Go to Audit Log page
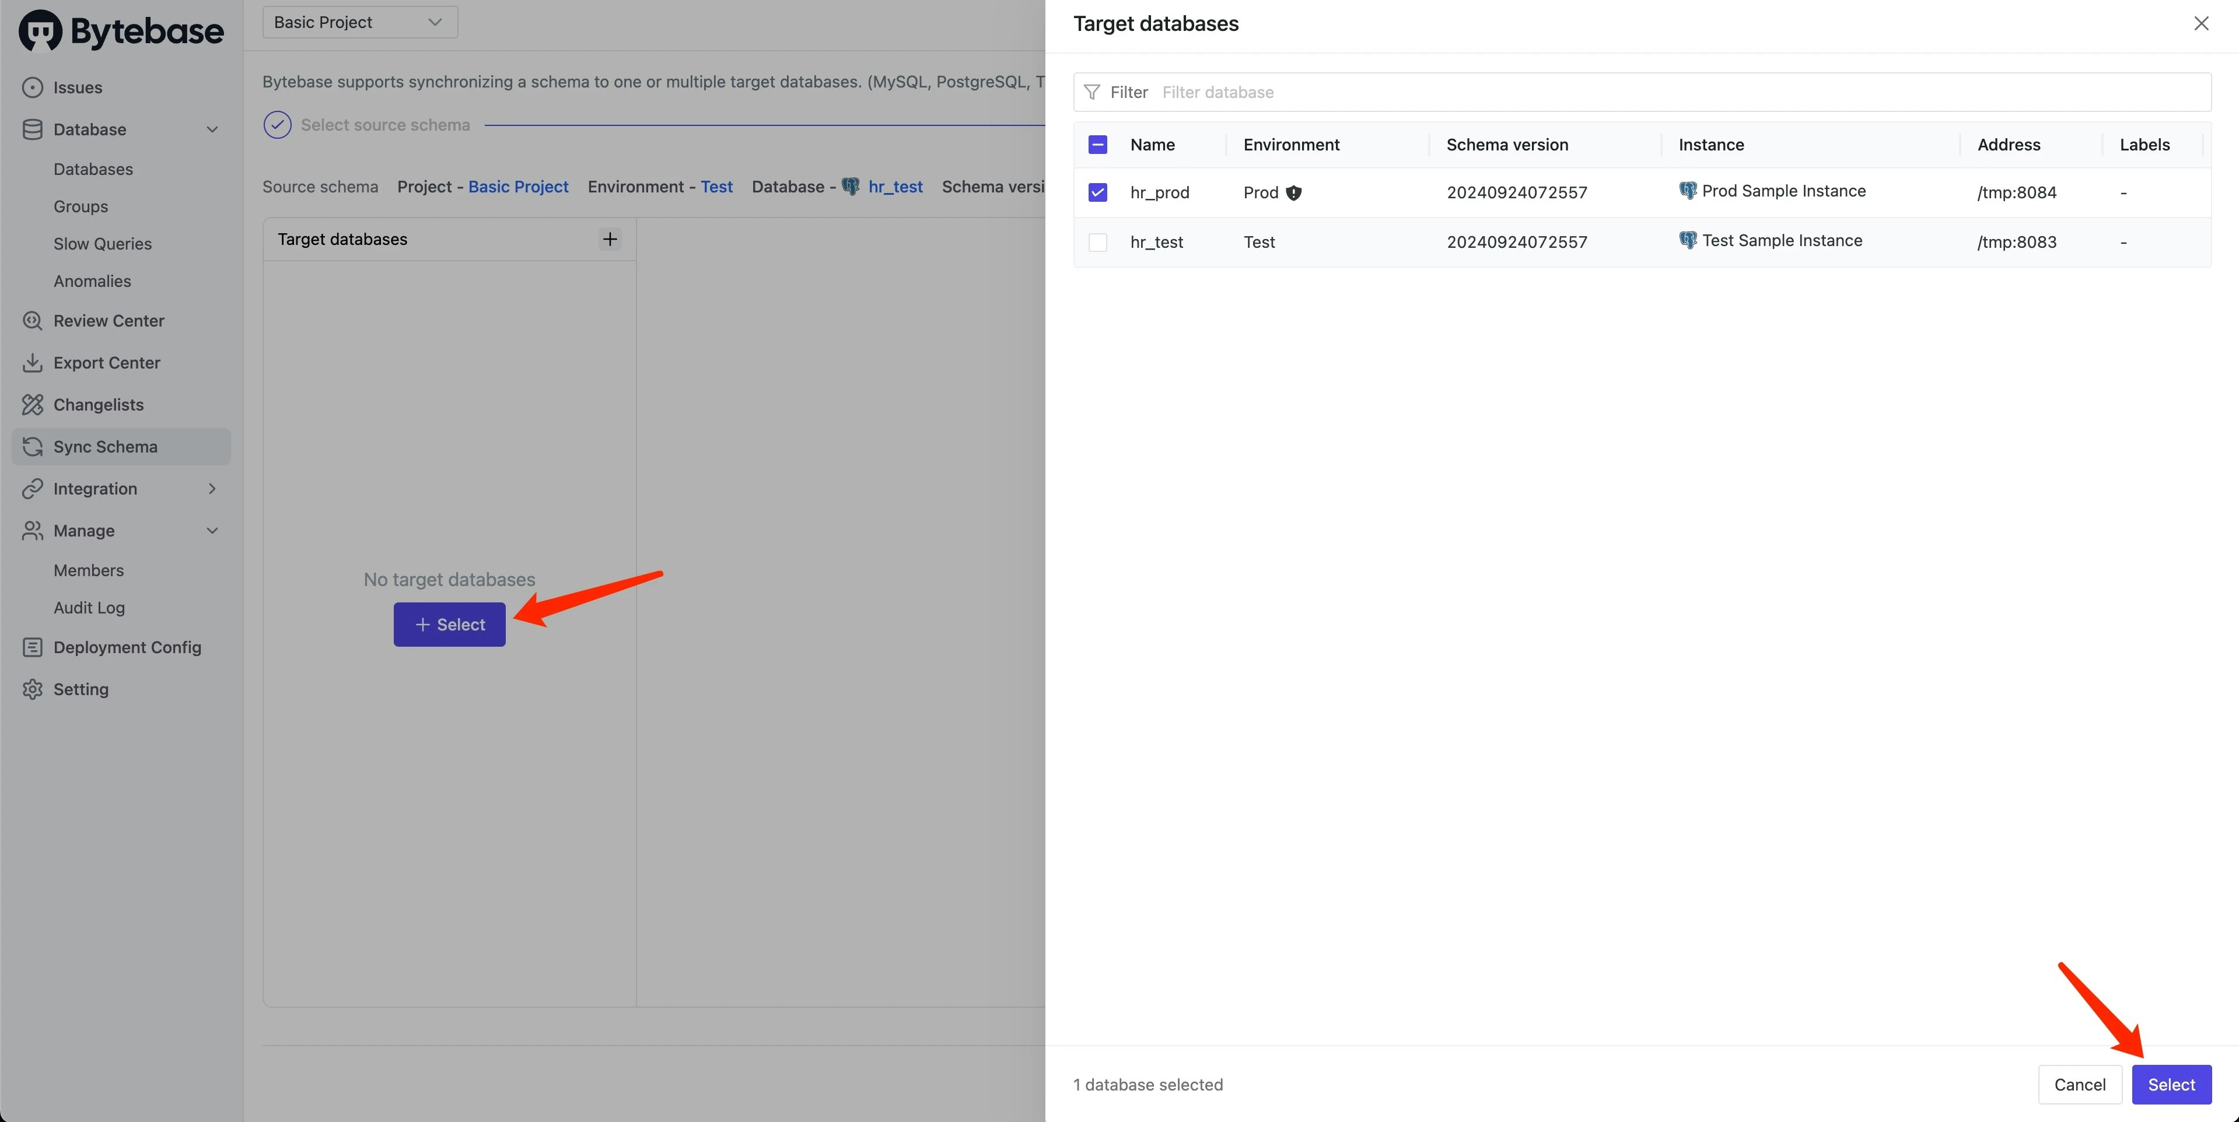 pyautogui.click(x=89, y=608)
